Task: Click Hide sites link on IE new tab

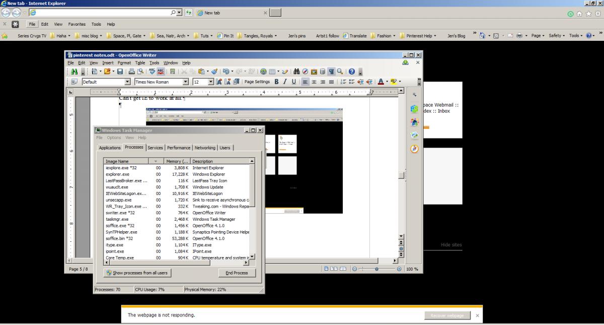Action: (x=451, y=245)
